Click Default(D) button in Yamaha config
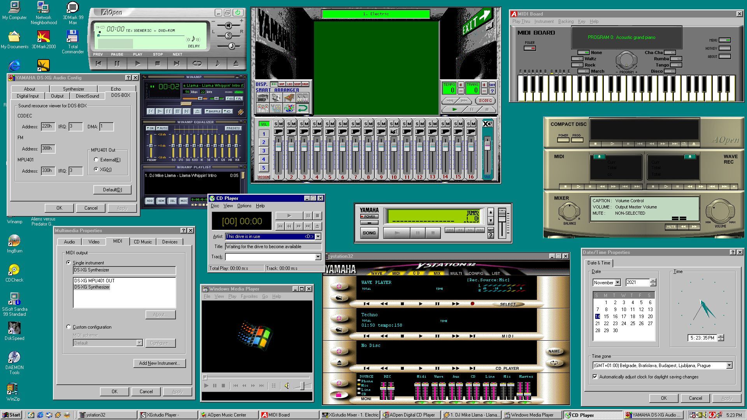 click(112, 189)
